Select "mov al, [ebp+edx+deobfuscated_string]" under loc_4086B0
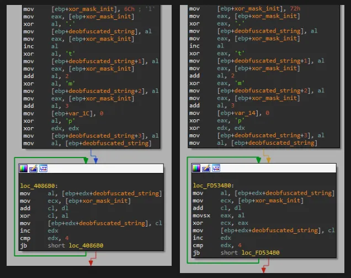 [91, 193]
